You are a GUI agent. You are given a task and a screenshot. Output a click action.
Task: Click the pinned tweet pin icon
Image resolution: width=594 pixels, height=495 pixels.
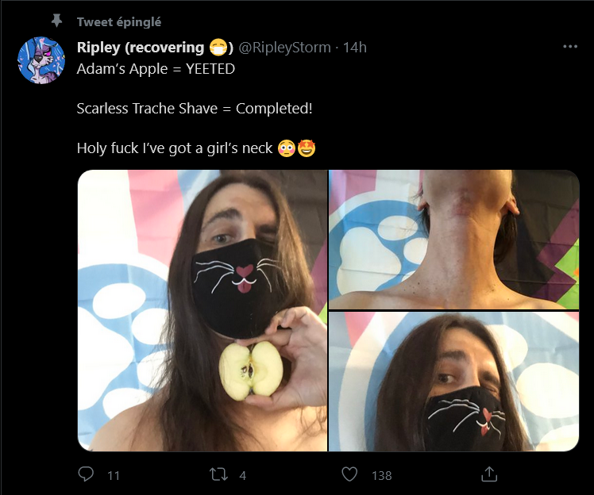pos(57,21)
